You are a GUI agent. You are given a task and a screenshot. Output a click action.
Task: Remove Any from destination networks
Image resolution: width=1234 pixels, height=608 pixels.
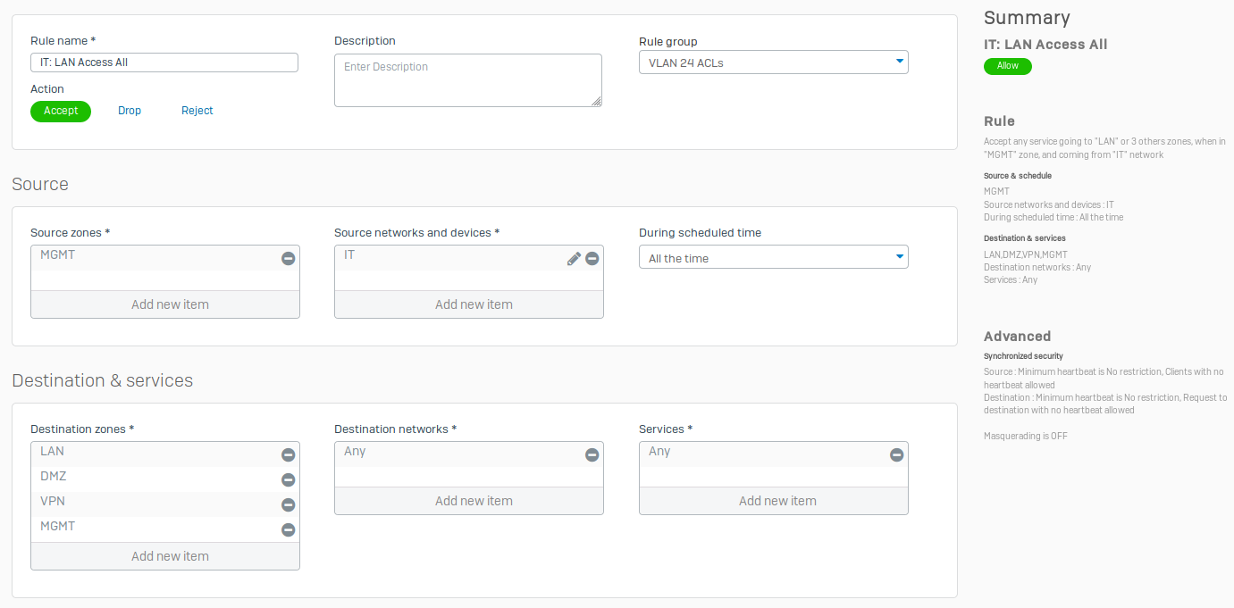click(x=592, y=454)
